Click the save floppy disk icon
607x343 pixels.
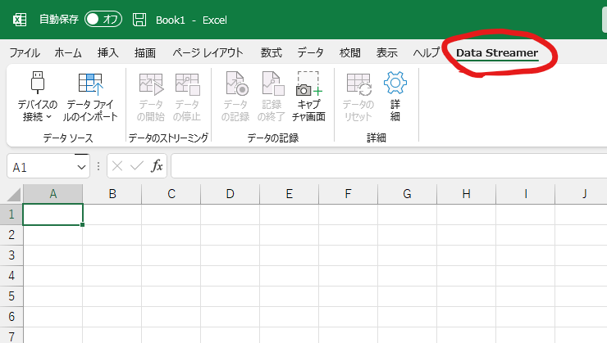click(x=139, y=19)
